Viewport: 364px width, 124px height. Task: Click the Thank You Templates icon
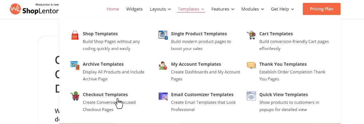[251, 65]
